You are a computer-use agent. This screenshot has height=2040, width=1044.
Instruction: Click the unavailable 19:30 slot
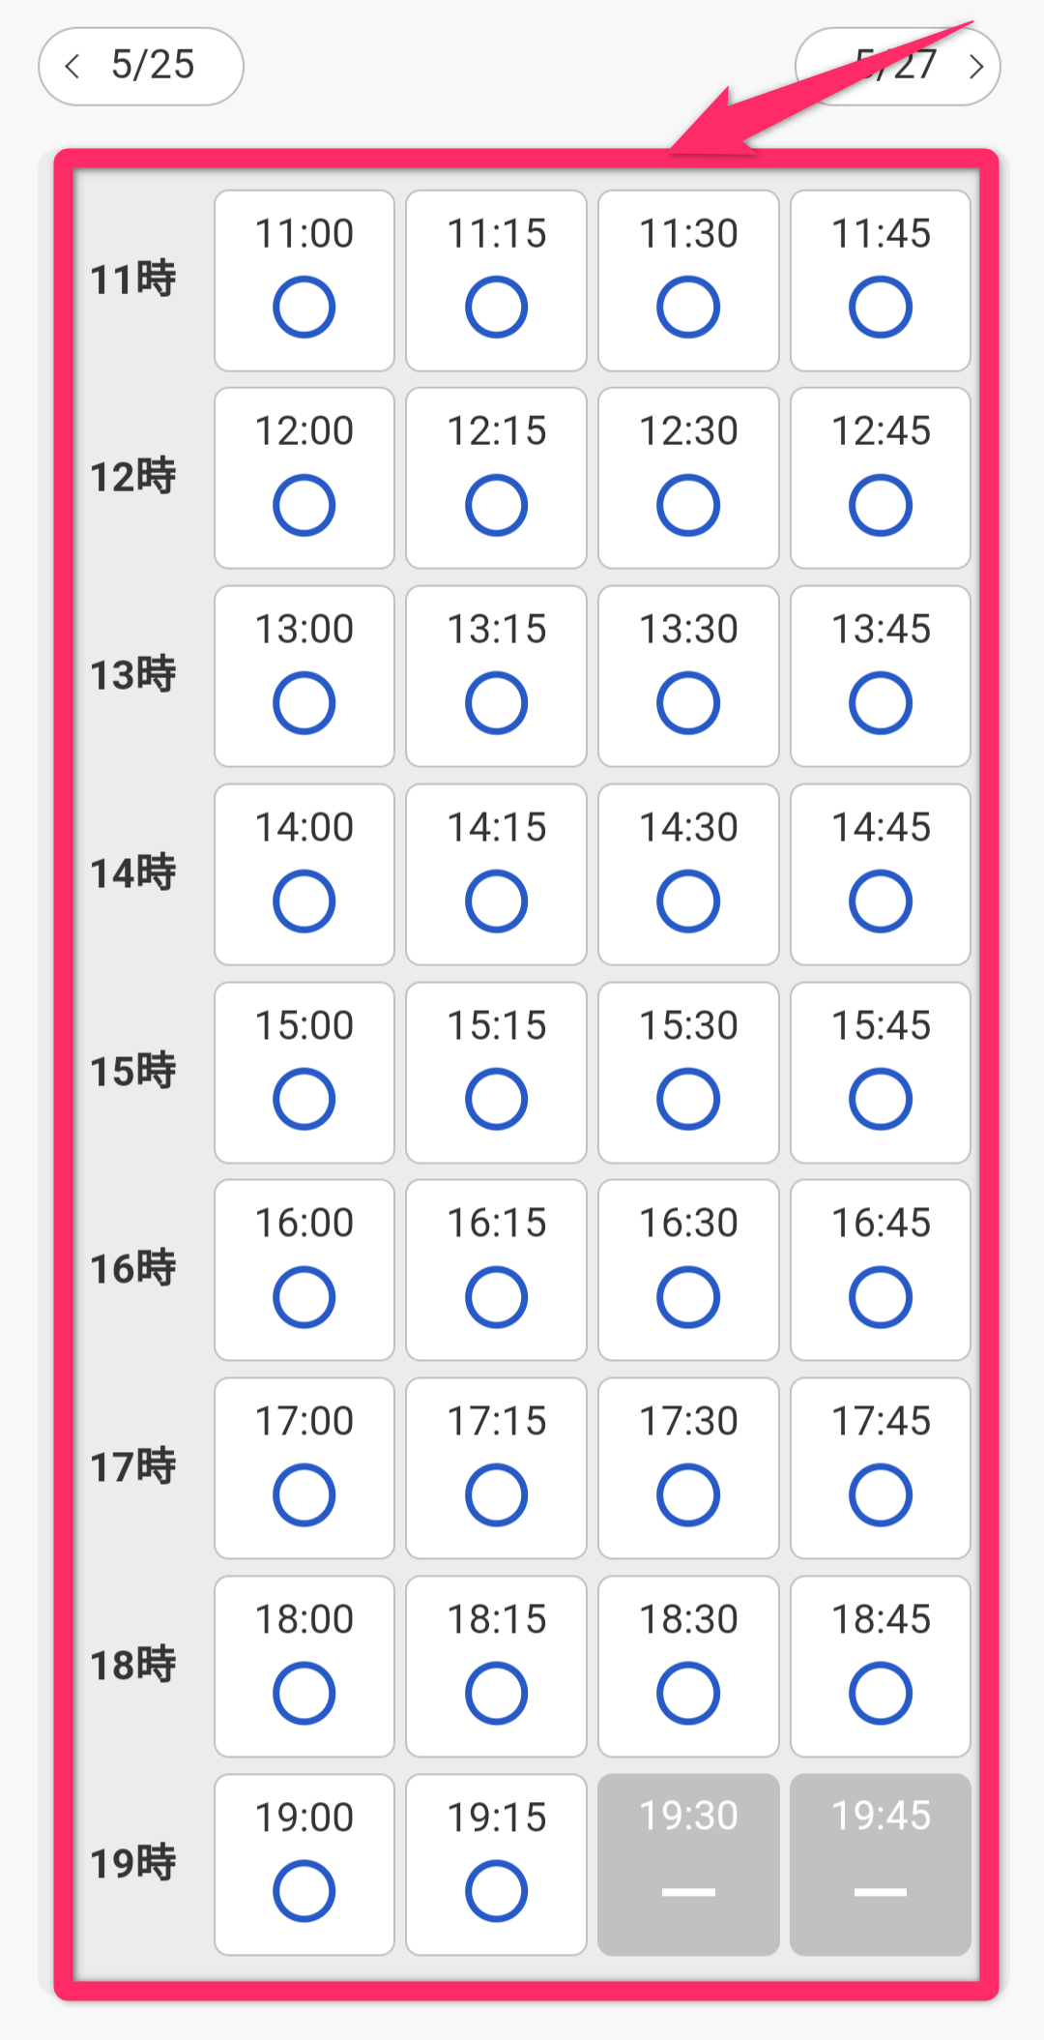pos(688,1864)
